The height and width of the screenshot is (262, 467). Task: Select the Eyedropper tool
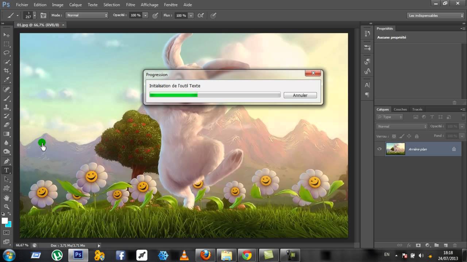point(7,80)
